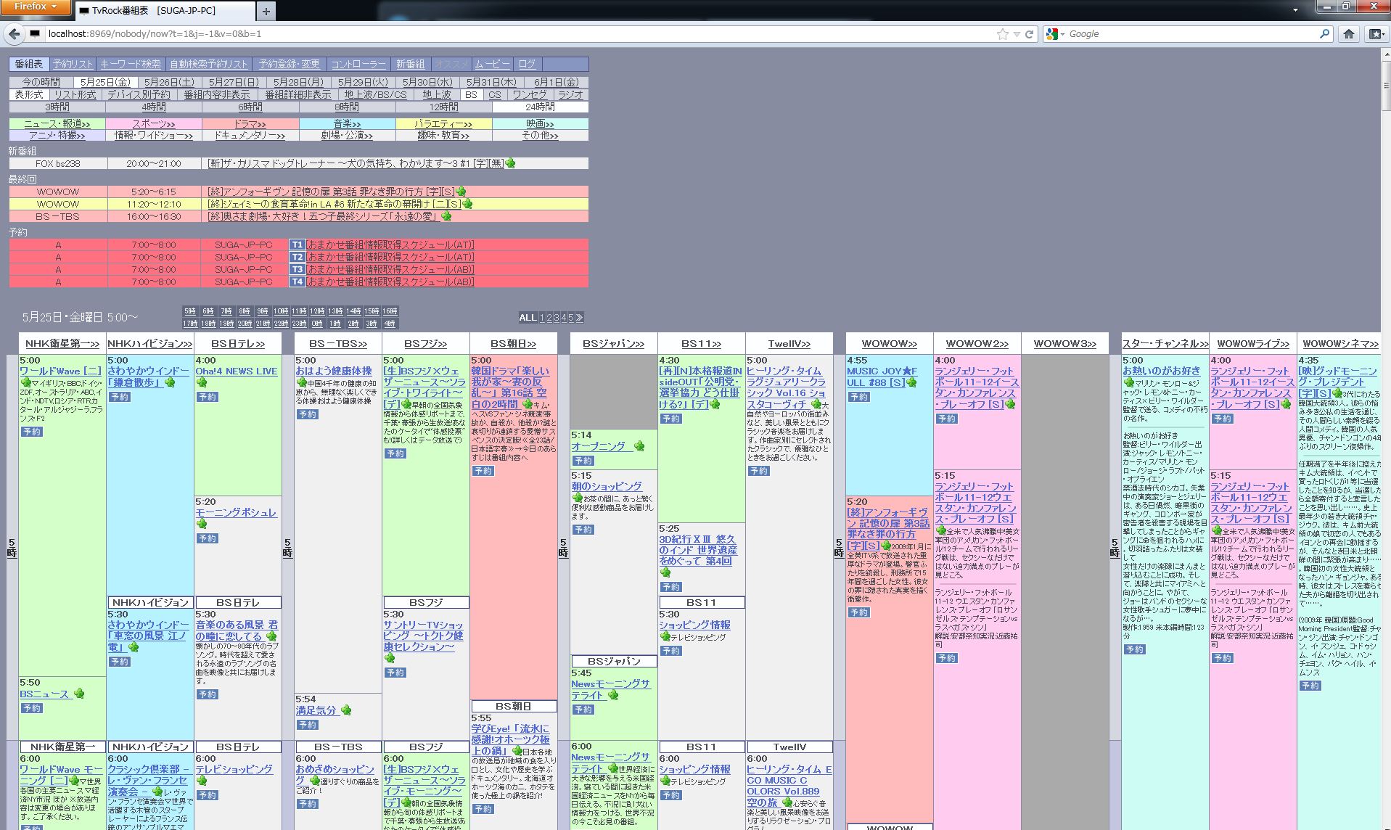Toggle 番組詳細非表示 option

298,94
